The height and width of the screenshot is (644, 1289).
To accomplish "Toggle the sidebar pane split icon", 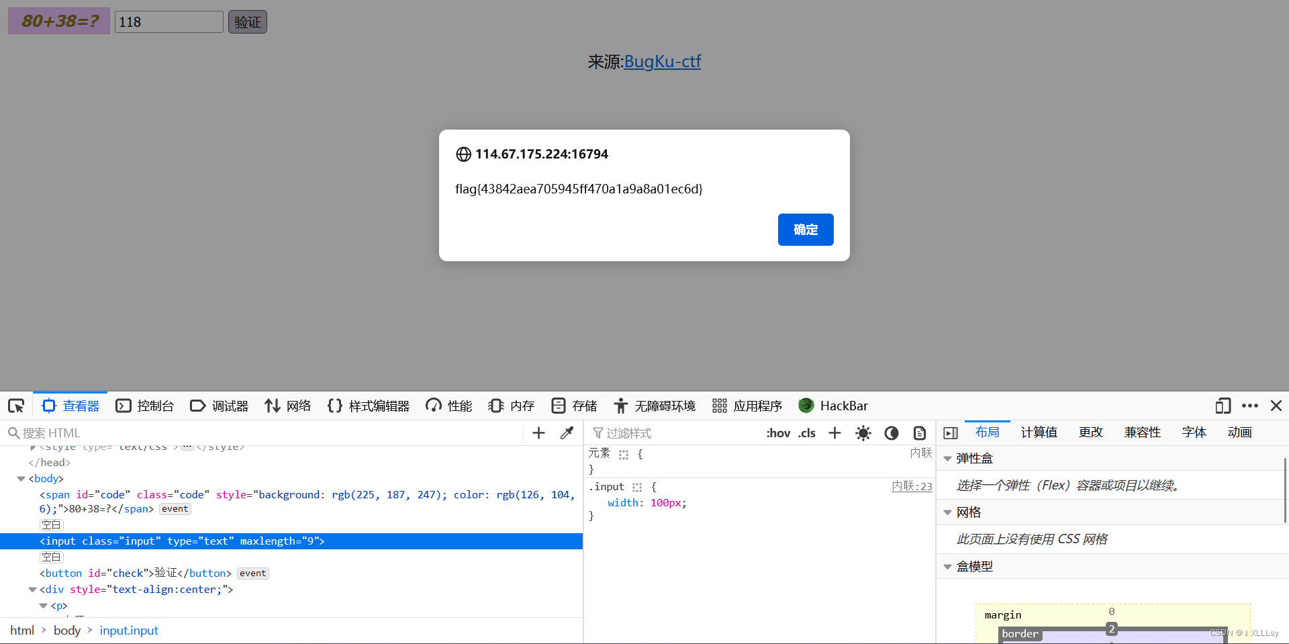I will 951,433.
